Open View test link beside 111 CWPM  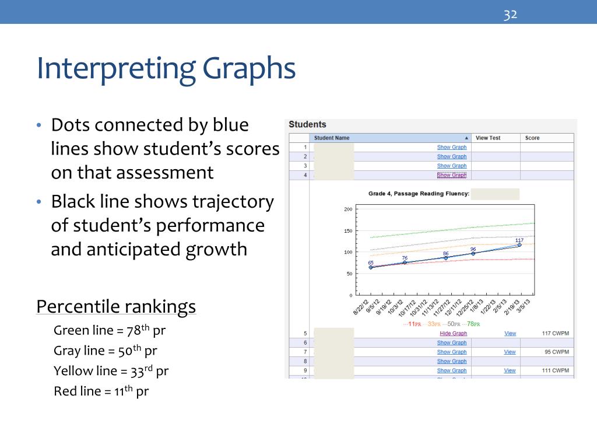(x=510, y=370)
